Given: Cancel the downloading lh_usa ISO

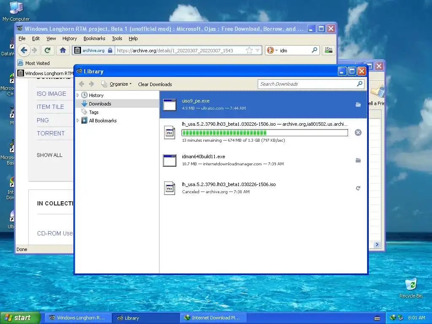Looking at the screenshot, I should tap(358, 132).
